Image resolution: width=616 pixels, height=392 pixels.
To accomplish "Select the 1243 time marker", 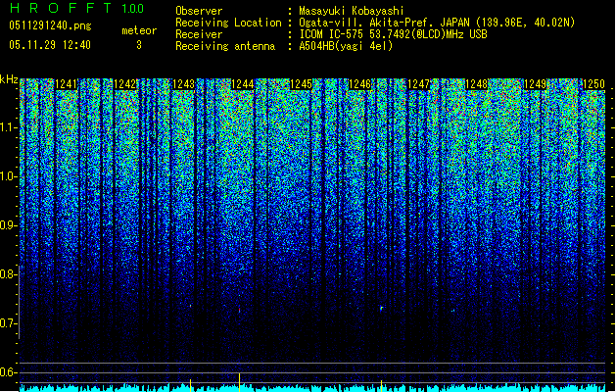I will (183, 84).
